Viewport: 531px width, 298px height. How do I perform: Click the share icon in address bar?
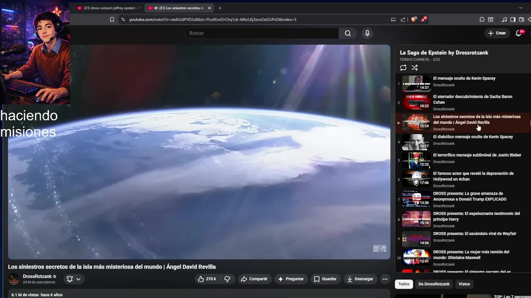point(403,19)
